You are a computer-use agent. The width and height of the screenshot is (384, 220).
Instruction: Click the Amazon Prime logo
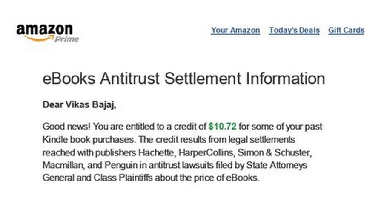(x=47, y=33)
